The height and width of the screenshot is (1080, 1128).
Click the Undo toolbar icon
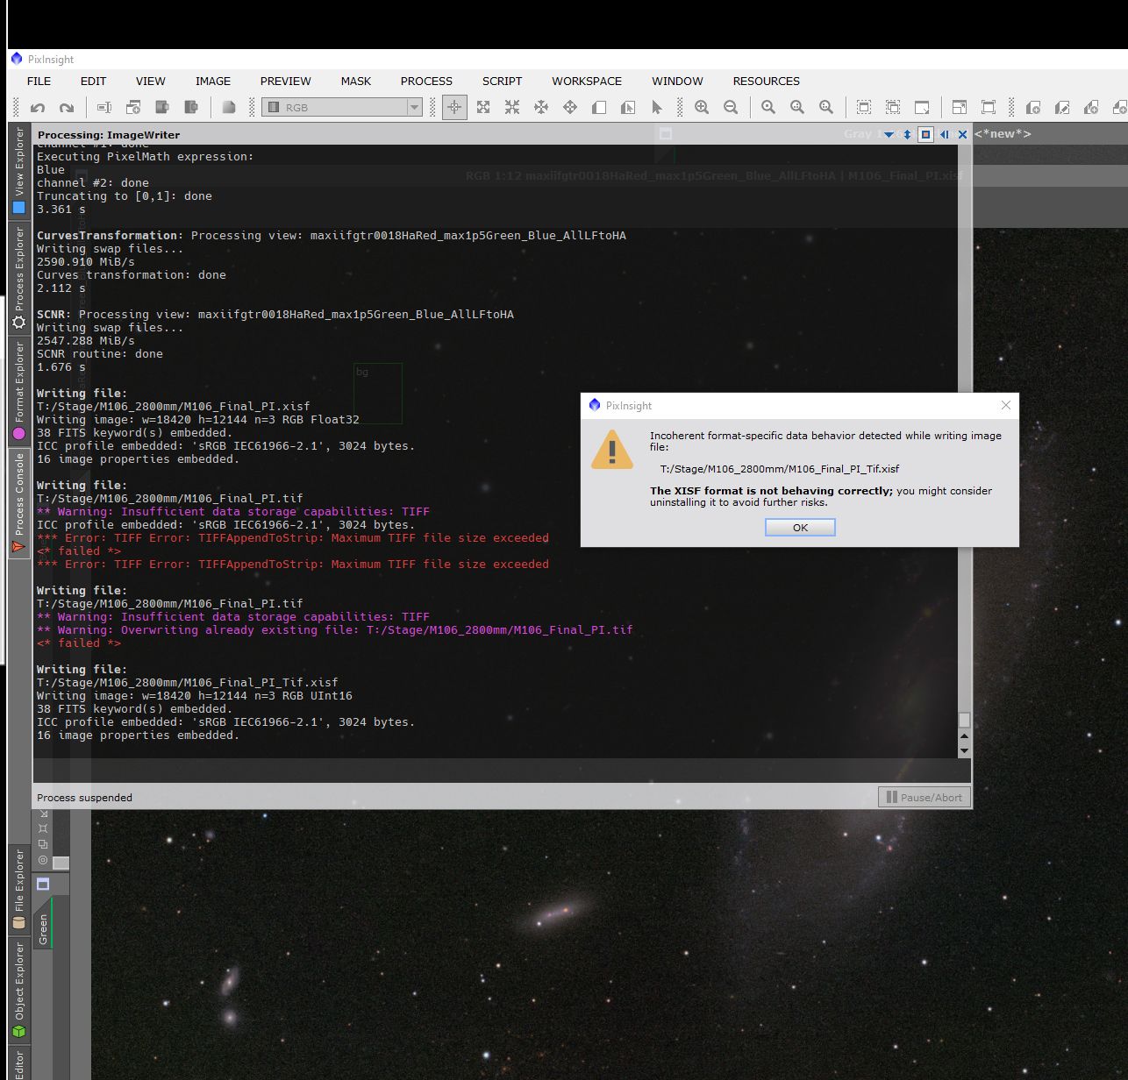click(38, 107)
